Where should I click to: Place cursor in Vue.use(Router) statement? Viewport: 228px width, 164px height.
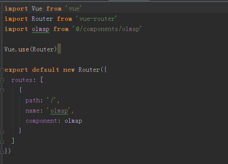click(x=30, y=49)
